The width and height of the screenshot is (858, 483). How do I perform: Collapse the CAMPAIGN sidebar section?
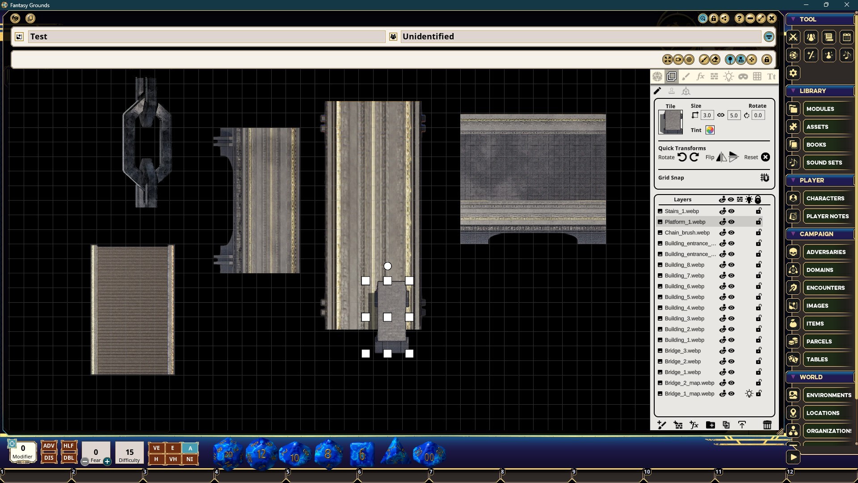point(793,234)
